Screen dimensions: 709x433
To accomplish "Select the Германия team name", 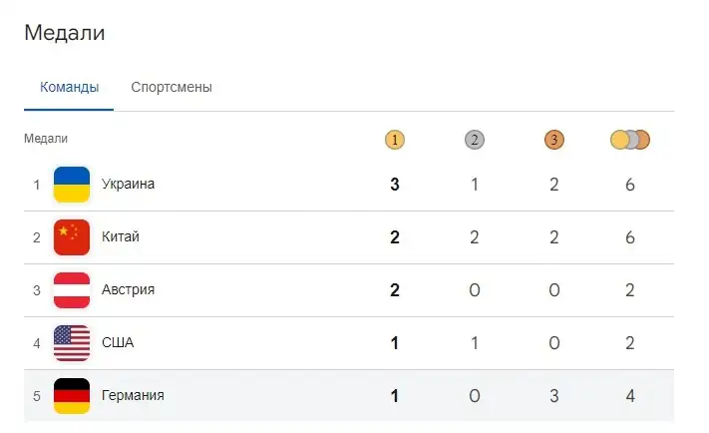I will point(133,396).
